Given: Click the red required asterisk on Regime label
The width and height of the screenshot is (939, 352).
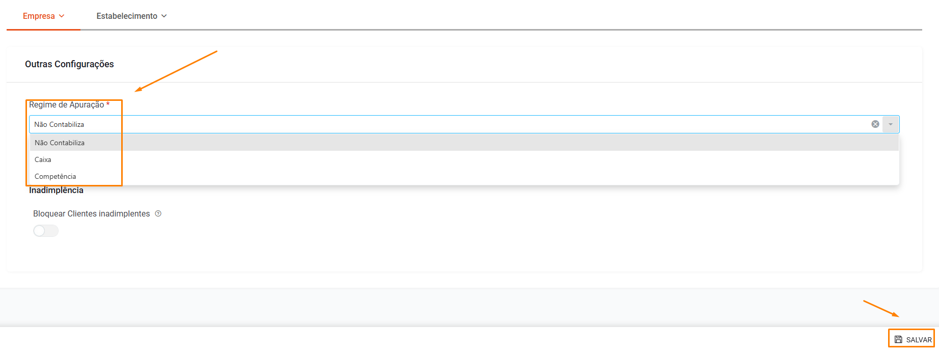Looking at the screenshot, I should pos(108,104).
